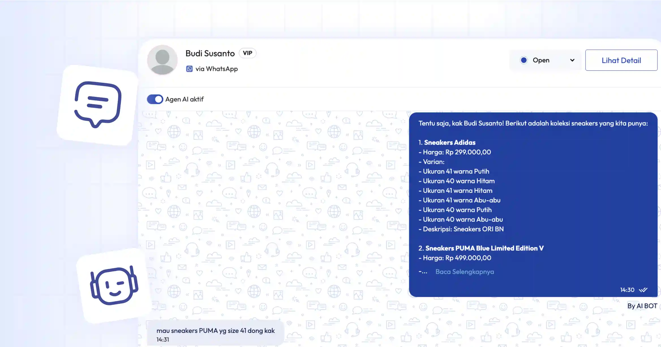The image size is (661, 347).
Task: Click the By AI BOT label
Action: point(642,306)
